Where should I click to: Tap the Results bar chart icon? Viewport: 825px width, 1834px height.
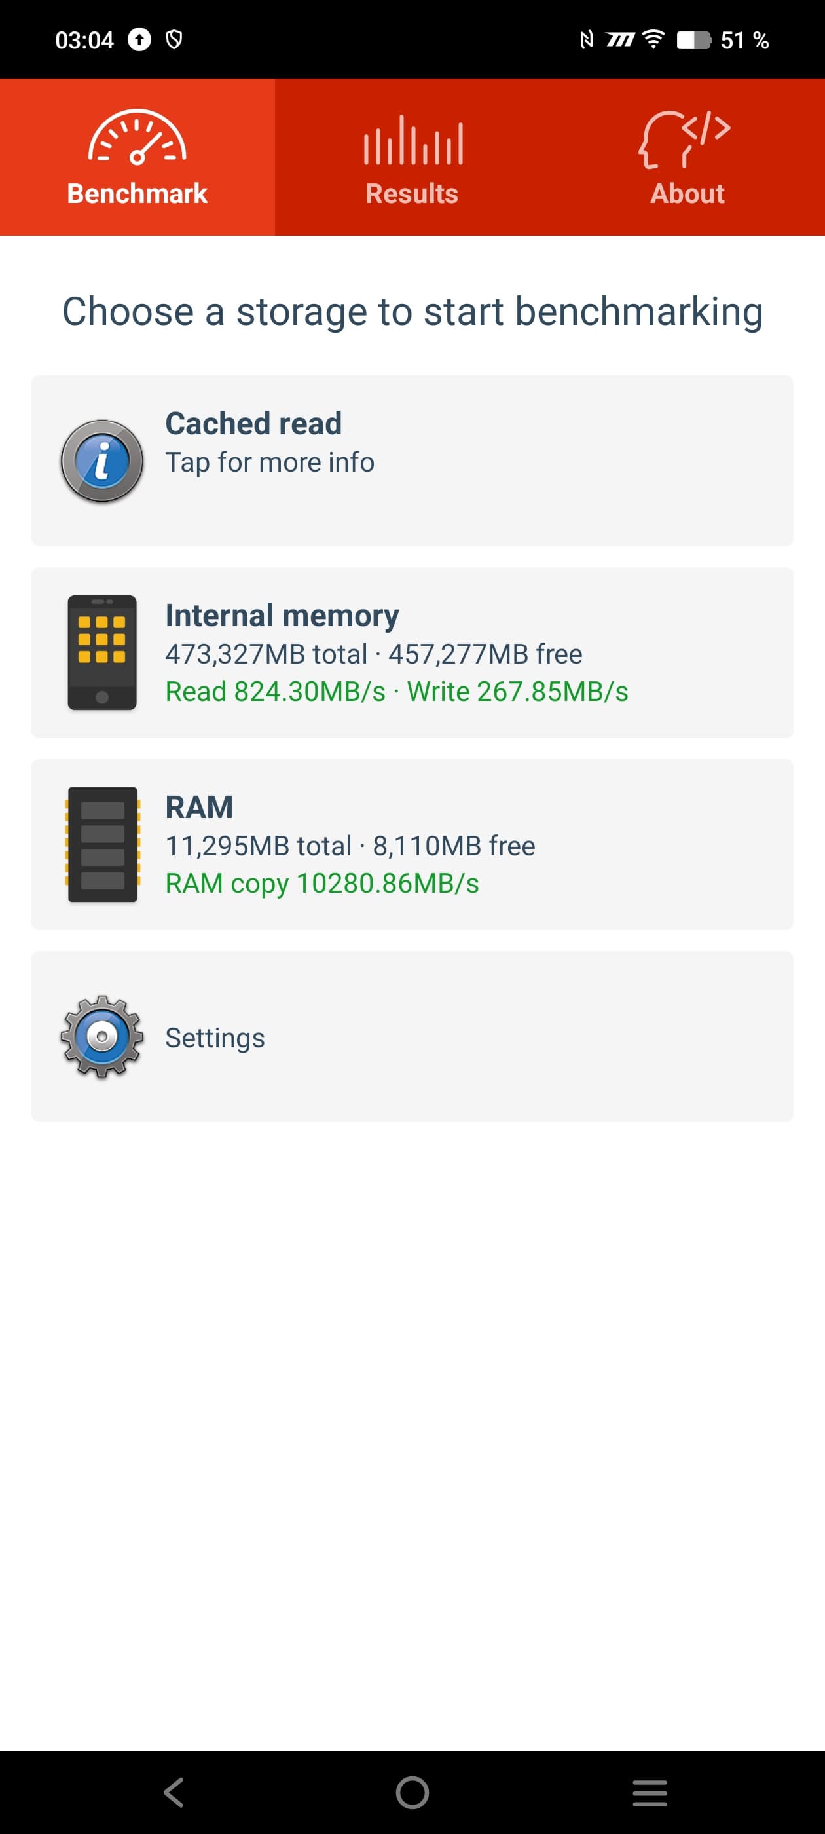413,140
